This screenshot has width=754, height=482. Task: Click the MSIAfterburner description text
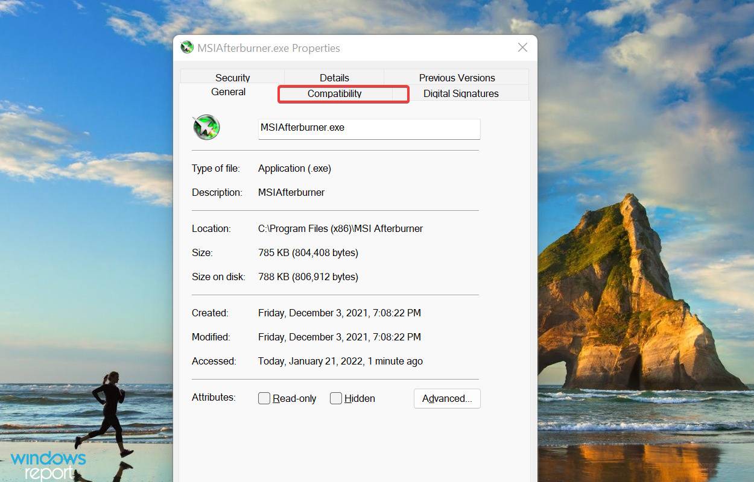[x=291, y=192]
